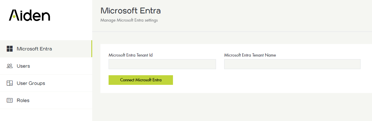The image size is (372, 121).
Task: Click the User Groups layout icon
Action: click(x=10, y=83)
